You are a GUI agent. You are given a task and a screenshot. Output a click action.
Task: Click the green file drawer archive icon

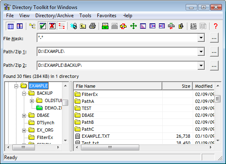coord(105,26)
